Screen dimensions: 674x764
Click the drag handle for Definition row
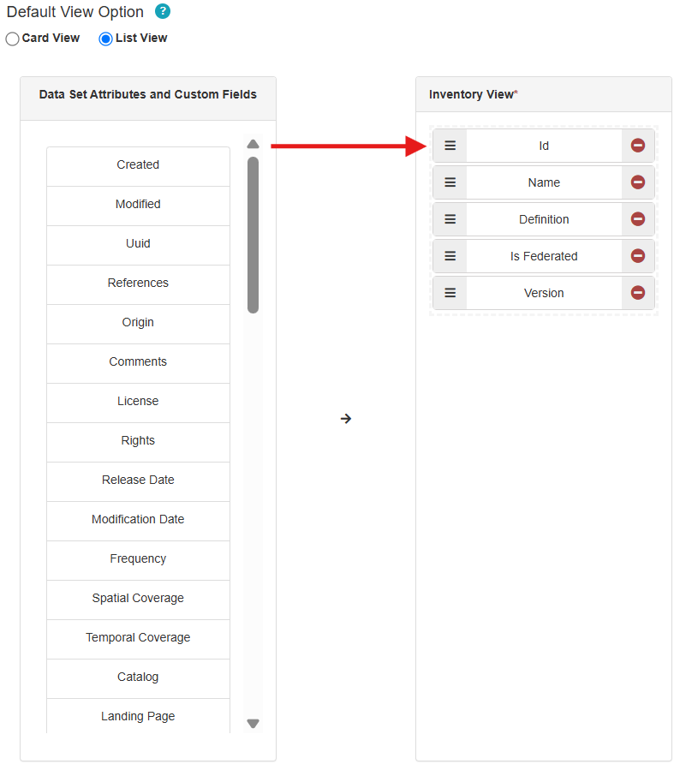click(x=450, y=219)
